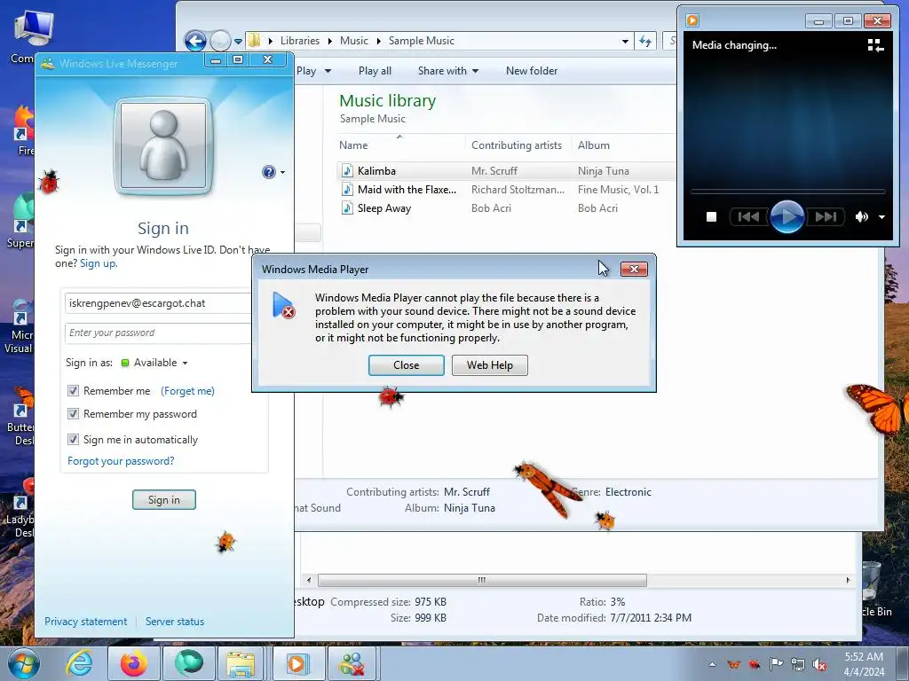This screenshot has width=909, height=681.
Task: Open Windows Media Player taskbar button
Action: coord(297,663)
